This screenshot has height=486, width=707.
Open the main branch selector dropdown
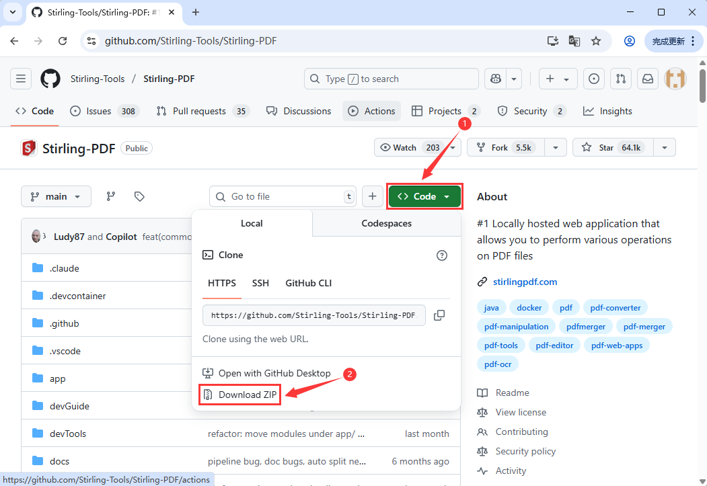pyautogui.click(x=56, y=196)
